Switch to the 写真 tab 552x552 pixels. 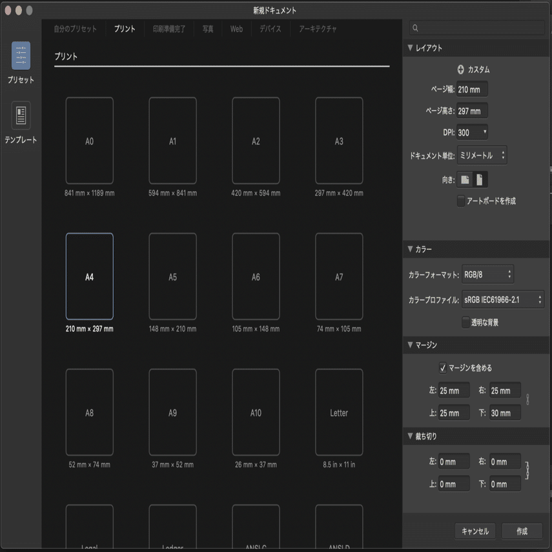[207, 28]
